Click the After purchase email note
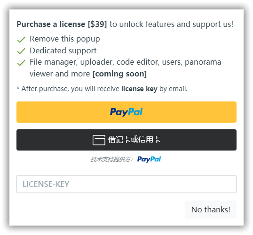Screen dimensions: 253x235 coord(102,89)
